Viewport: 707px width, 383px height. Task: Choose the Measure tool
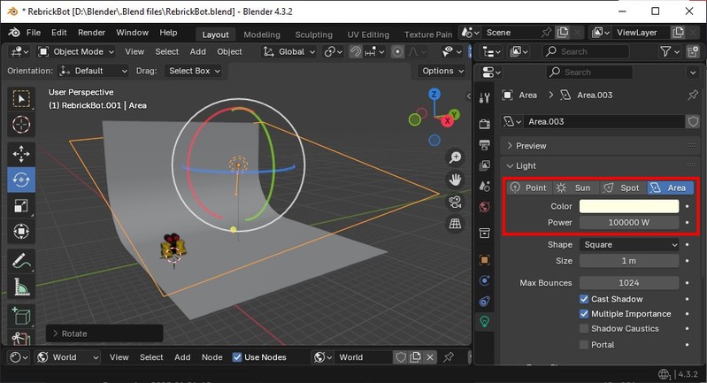(21, 287)
